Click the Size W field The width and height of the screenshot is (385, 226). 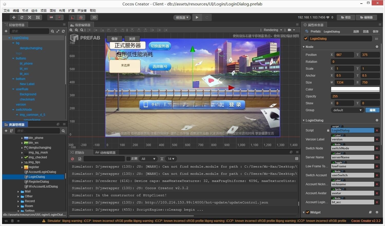(x=345, y=83)
